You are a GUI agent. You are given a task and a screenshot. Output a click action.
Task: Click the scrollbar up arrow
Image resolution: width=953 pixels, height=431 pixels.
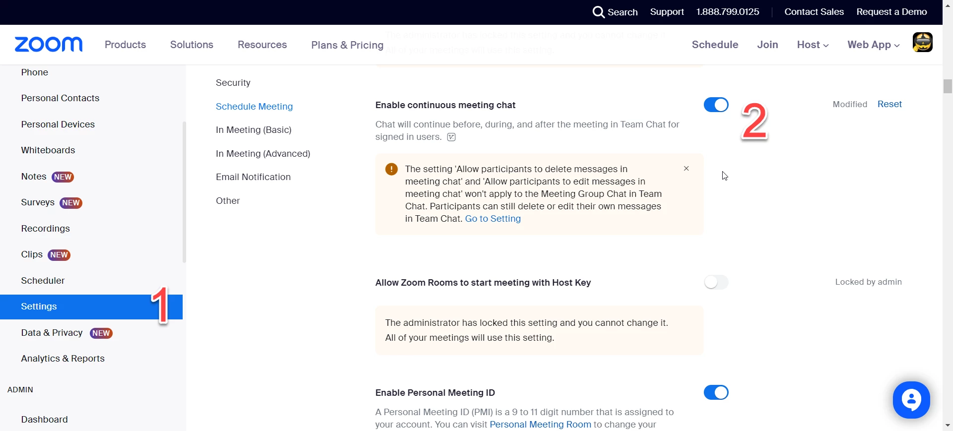(948, 6)
